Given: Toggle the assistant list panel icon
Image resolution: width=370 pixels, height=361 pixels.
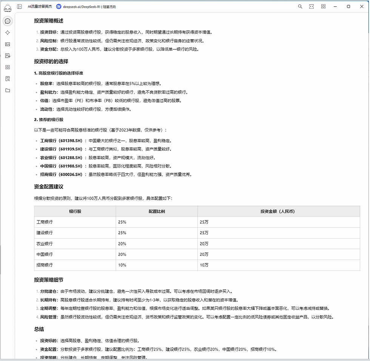Looking at the screenshot, I should pyautogui.click(x=20, y=6).
